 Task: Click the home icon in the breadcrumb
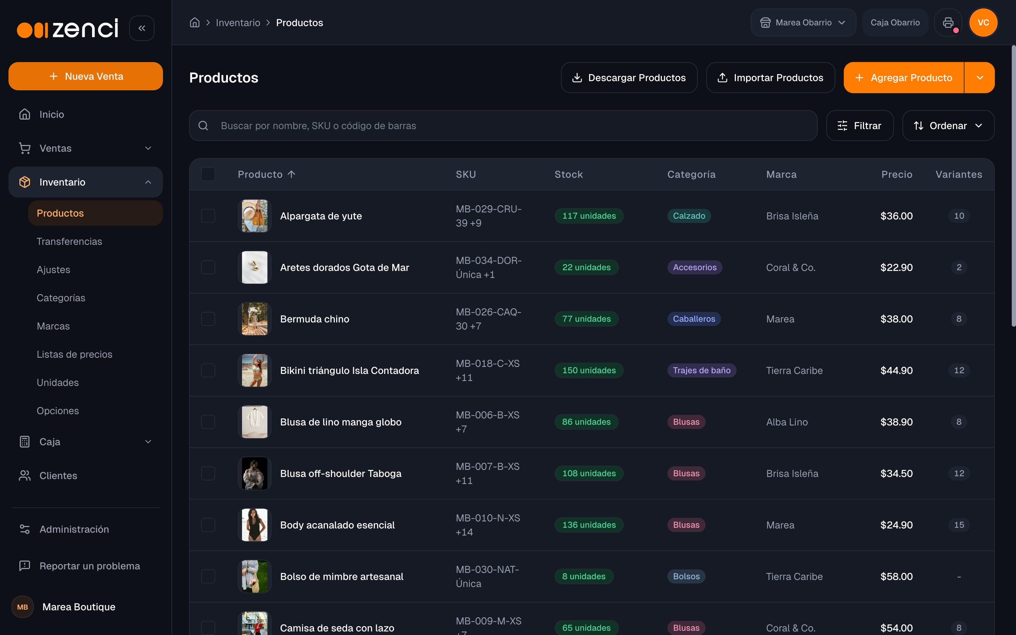pyautogui.click(x=194, y=22)
